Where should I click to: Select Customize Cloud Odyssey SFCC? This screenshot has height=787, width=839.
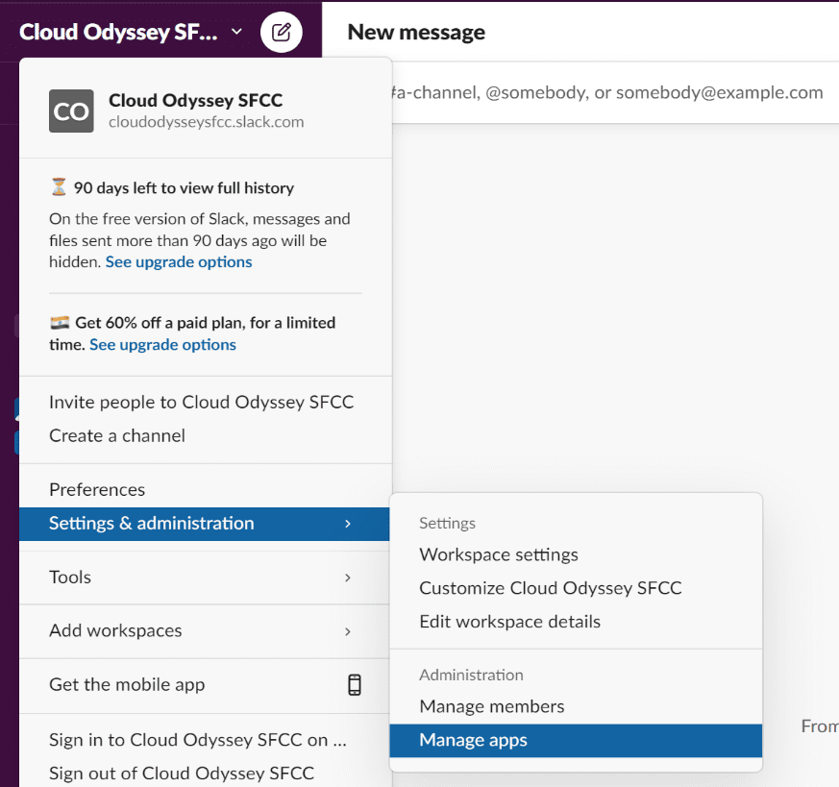coord(550,588)
